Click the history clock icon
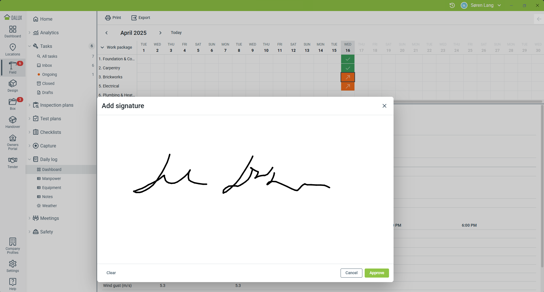544x292 pixels. [452, 5]
